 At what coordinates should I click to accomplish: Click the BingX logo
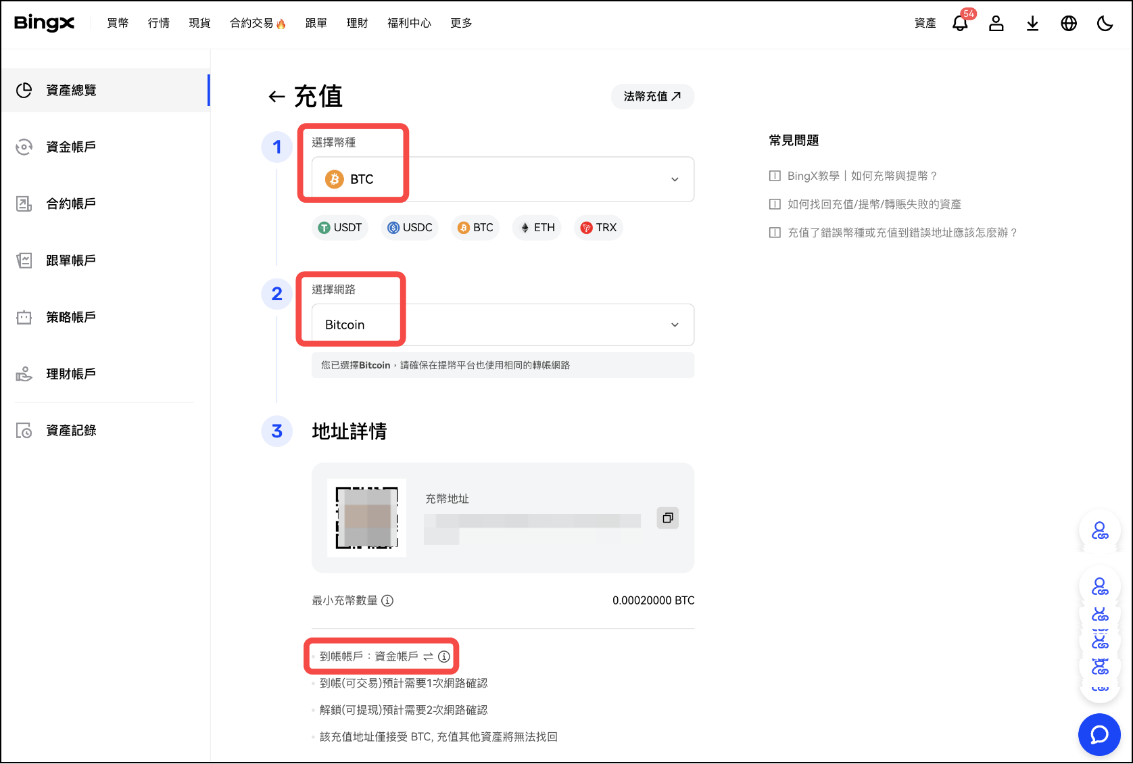44,23
